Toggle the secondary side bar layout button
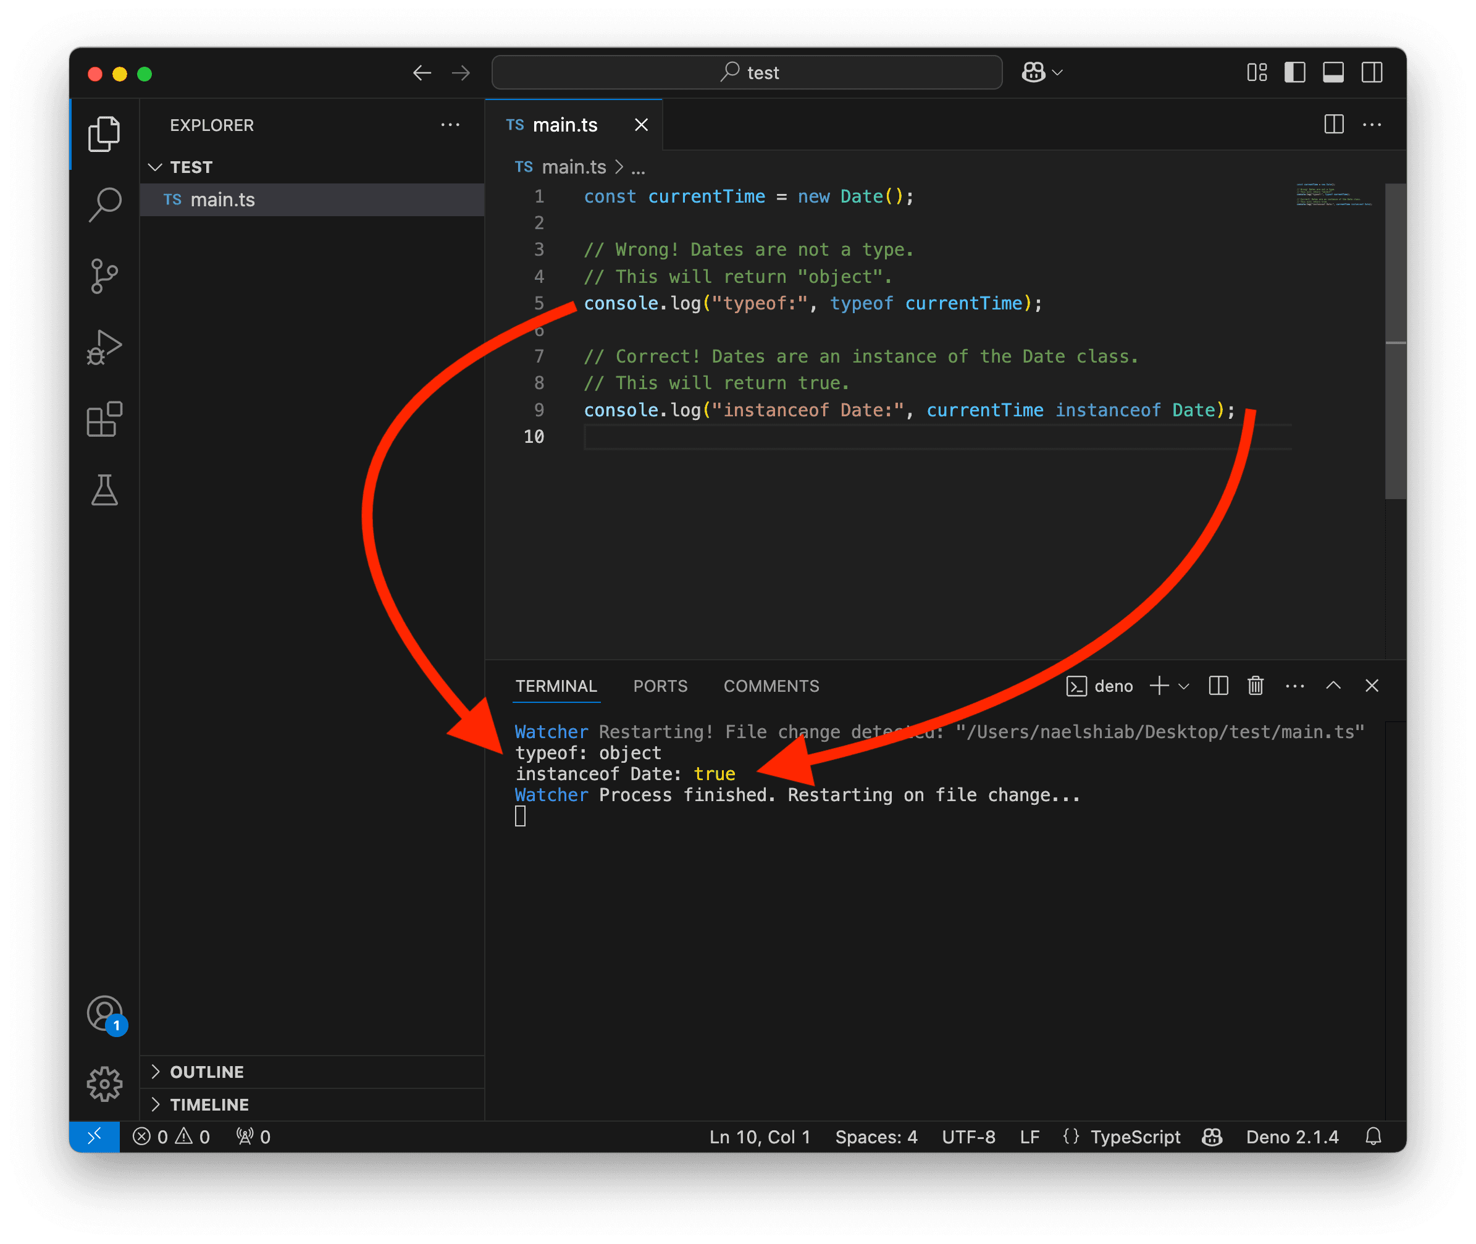Viewport: 1476px width, 1244px height. [x=1372, y=73]
